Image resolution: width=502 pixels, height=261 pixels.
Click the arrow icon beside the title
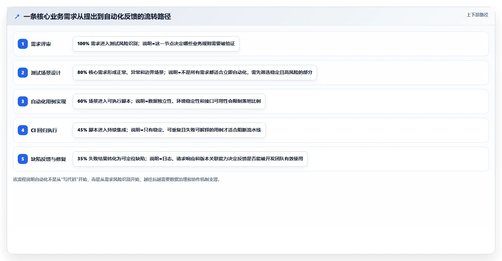point(17,17)
